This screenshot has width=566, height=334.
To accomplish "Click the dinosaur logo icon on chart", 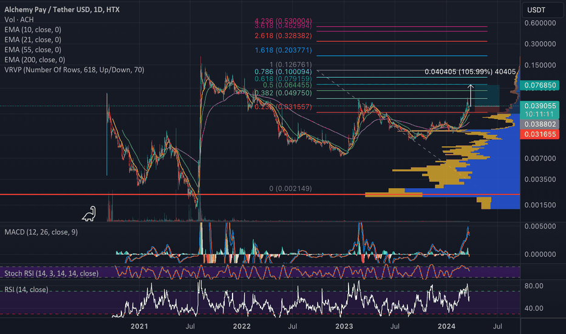I will 89,214.
